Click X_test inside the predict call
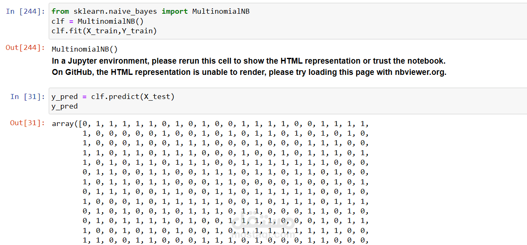527x245 pixels. [x=157, y=97]
